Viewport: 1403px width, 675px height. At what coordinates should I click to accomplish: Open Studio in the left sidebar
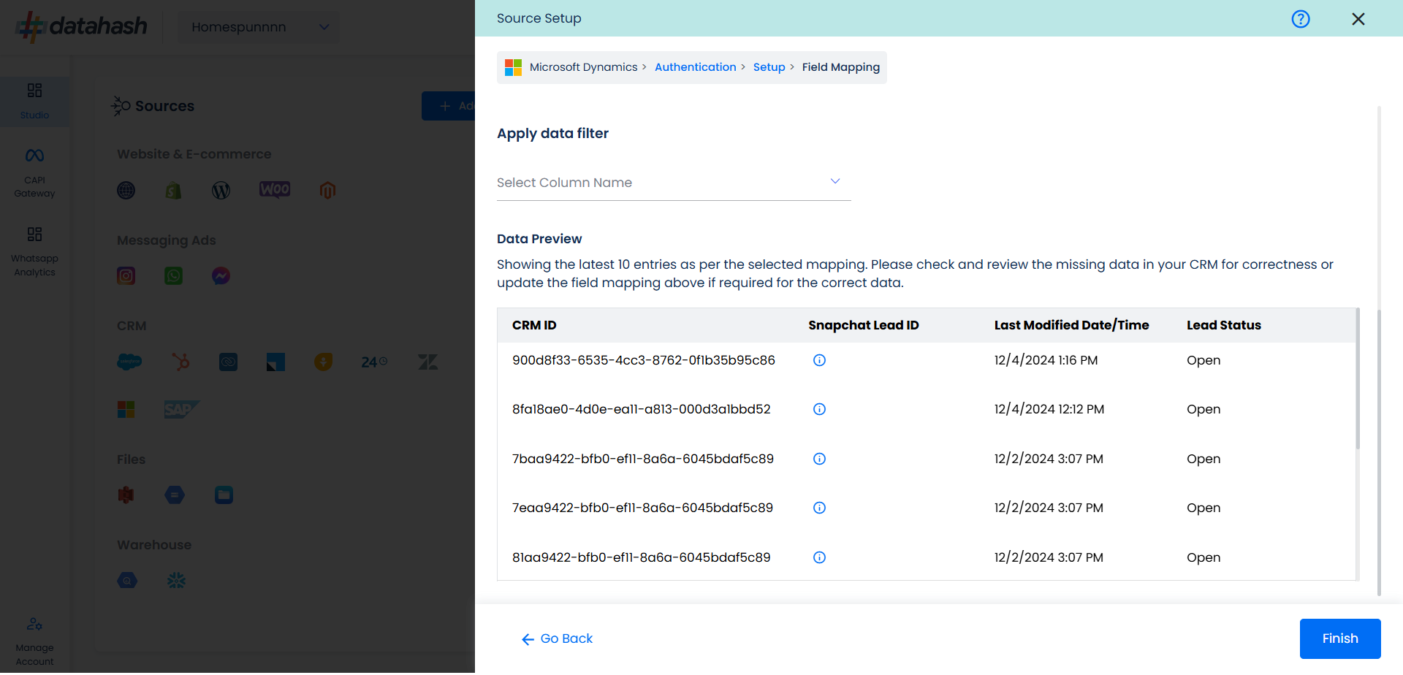[x=34, y=101]
